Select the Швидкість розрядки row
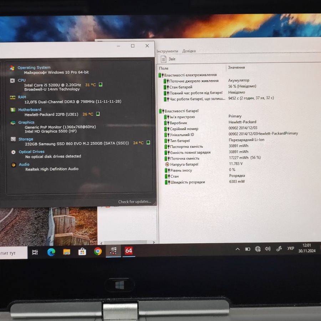The image size is (321, 321). tap(185, 182)
